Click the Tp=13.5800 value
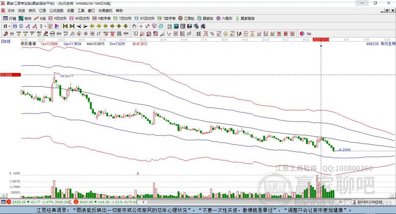This screenshot has height=214, width=396. coord(49,44)
